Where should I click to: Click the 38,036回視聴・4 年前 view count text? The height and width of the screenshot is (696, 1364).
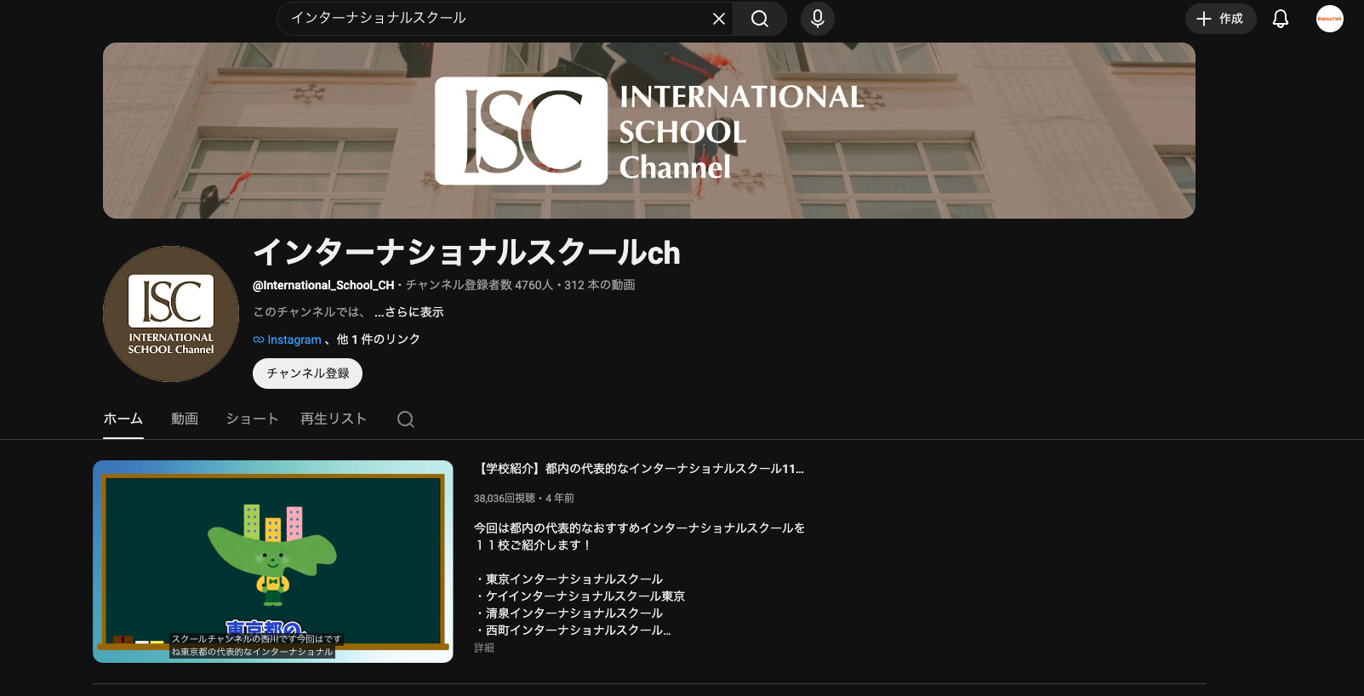click(524, 499)
